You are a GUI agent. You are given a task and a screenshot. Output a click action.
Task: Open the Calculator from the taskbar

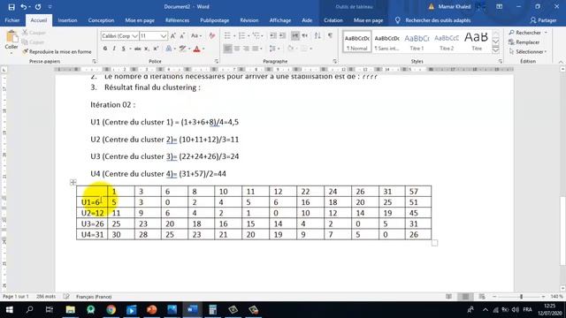[212, 309]
